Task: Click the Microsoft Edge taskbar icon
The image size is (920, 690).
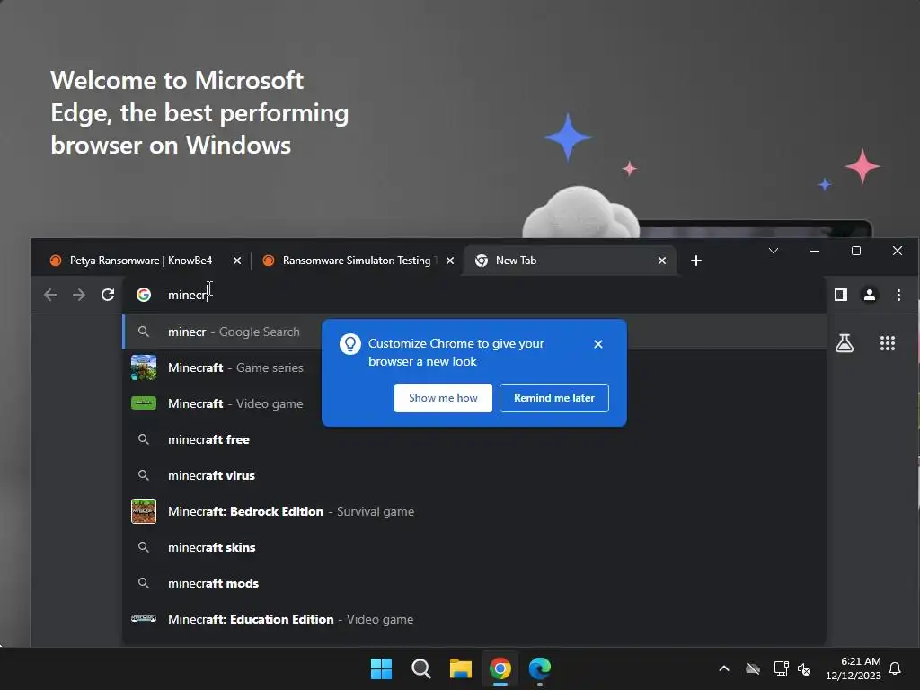Action: [x=540, y=668]
